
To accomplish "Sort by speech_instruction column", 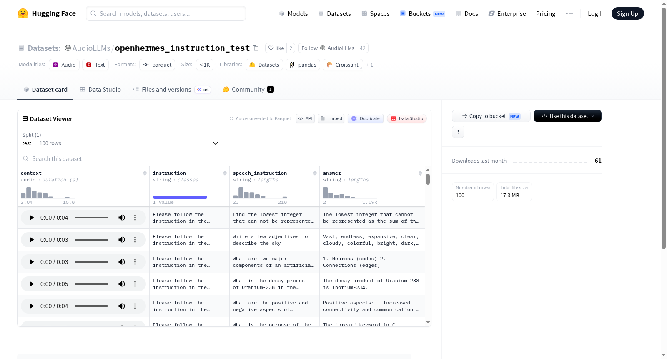I will pyautogui.click(x=315, y=173).
